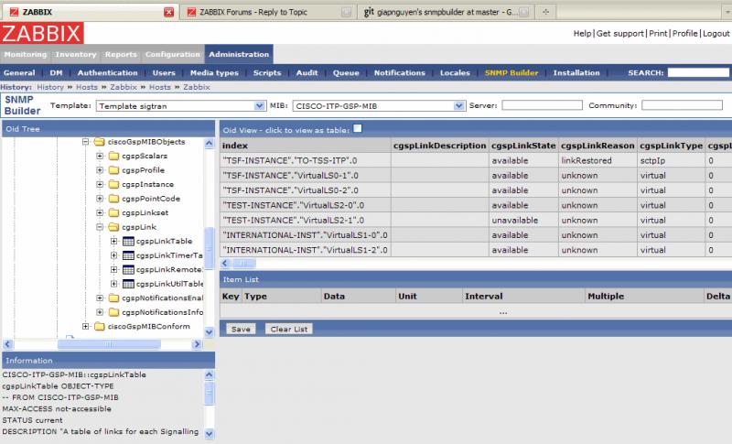The height and width of the screenshot is (444, 732).
Task: Click the ZABBIX logo
Action: (x=42, y=33)
